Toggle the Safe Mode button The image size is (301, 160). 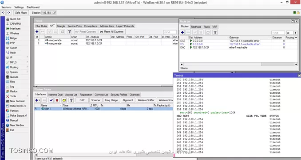pyautogui.click(x=21, y=13)
